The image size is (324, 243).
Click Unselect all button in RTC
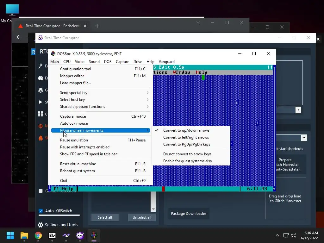pyautogui.click(x=142, y=217)
